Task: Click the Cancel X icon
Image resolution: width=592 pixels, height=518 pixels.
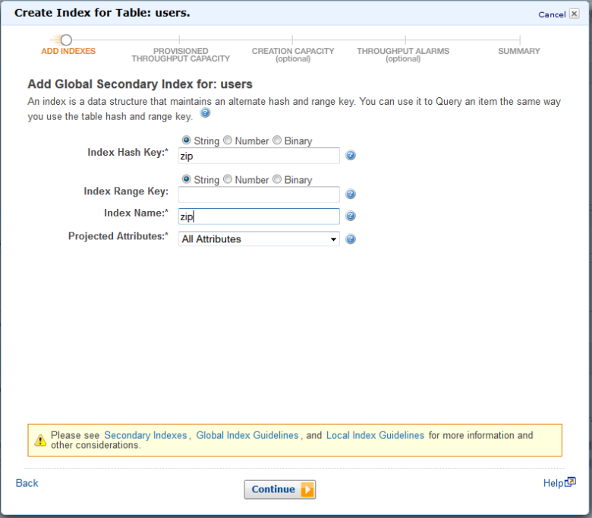Action: tap(575, 14)
